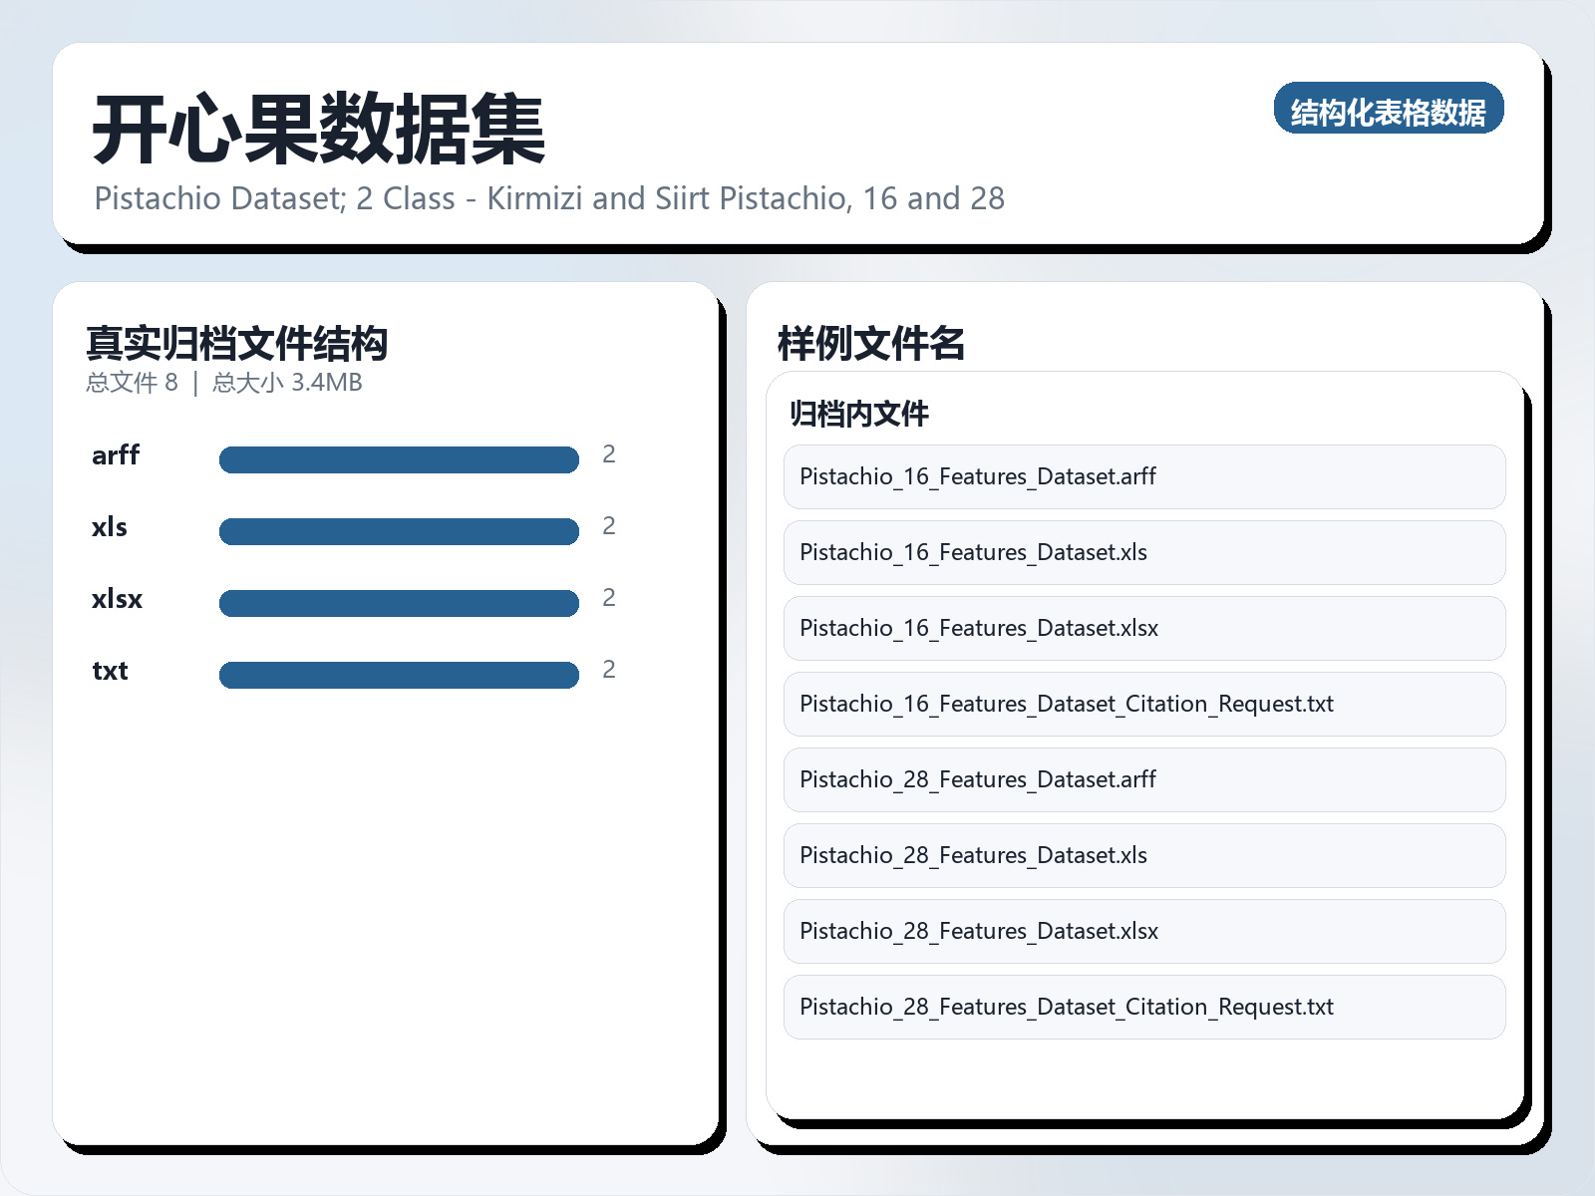Open Pistachio_16_Features_Dataset.xls file row
Image resolution: width=1595 pixels, height=1196 pixels.
click(1143, 552)
